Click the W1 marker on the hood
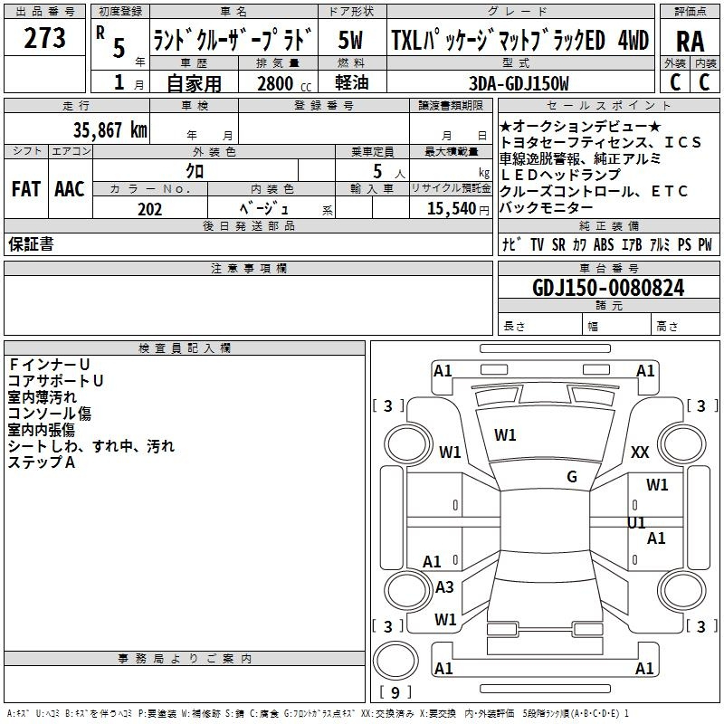This screenshot has width=724, height=724. pyautogui.click(x=505, y=435)
